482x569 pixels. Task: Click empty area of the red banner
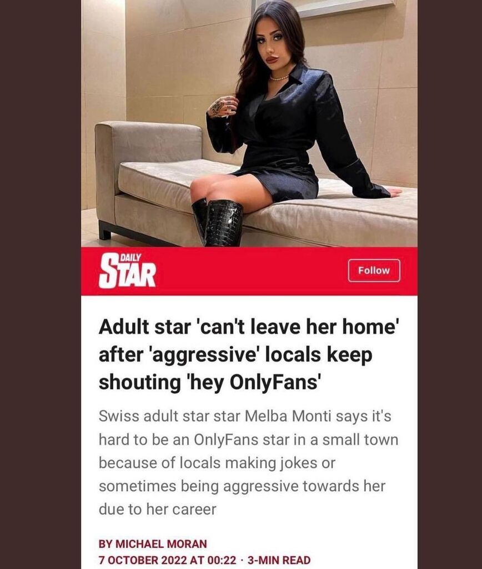[x=250, y=271]
